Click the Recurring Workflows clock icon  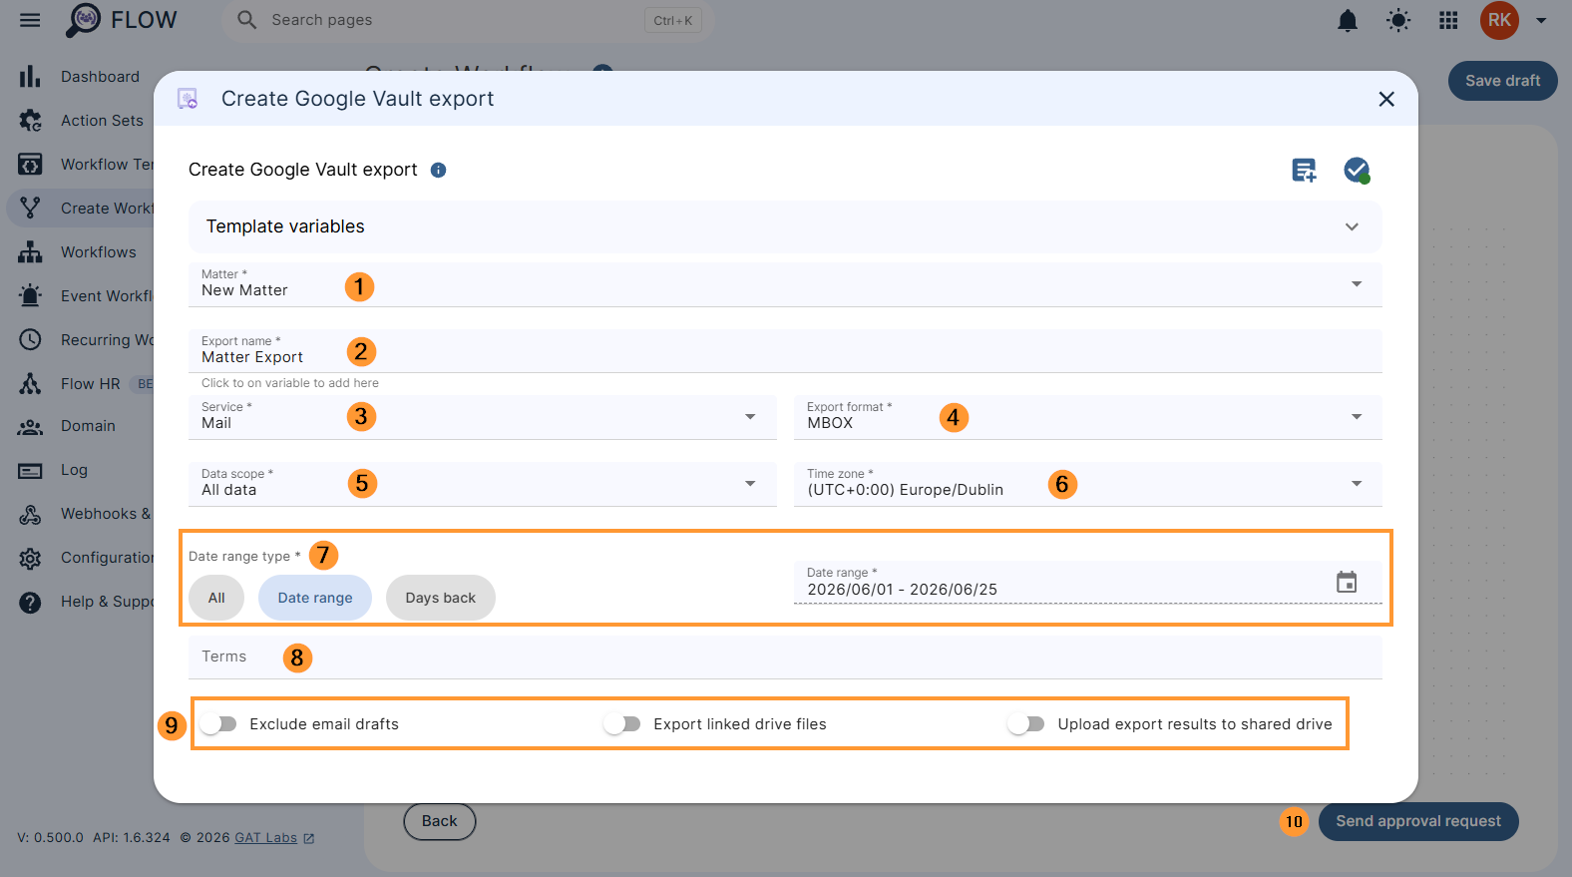pos(30,340)
